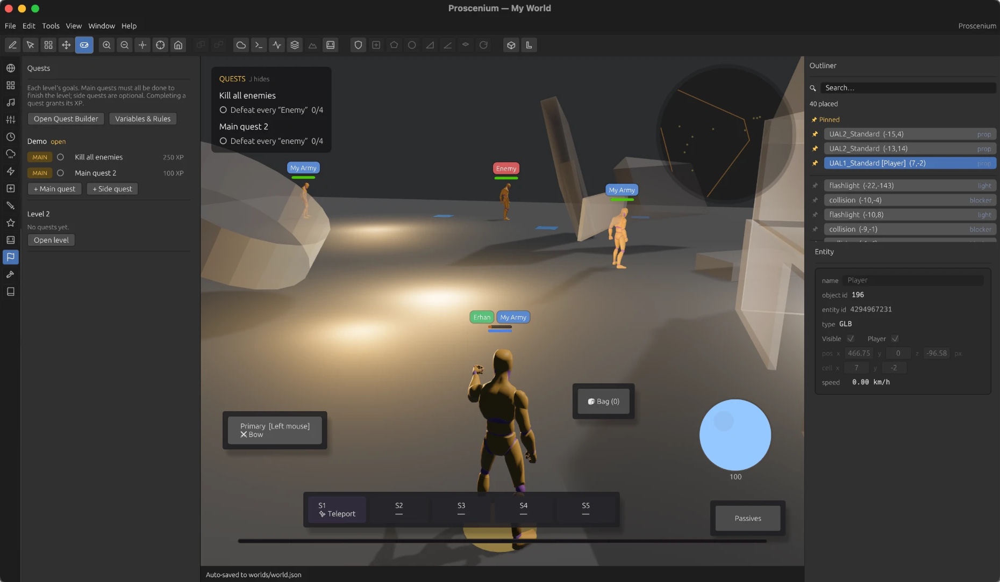Click Variables & Rules button
Screen dimensions: 1000x582
point(142,119)
